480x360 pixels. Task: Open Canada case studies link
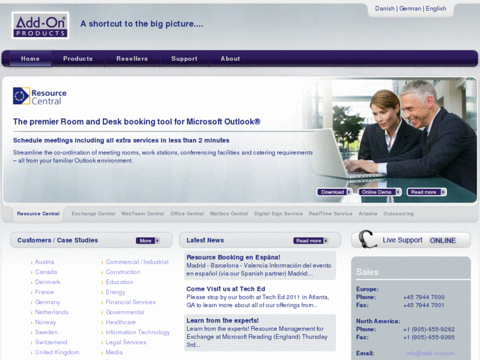pos(46,272)
